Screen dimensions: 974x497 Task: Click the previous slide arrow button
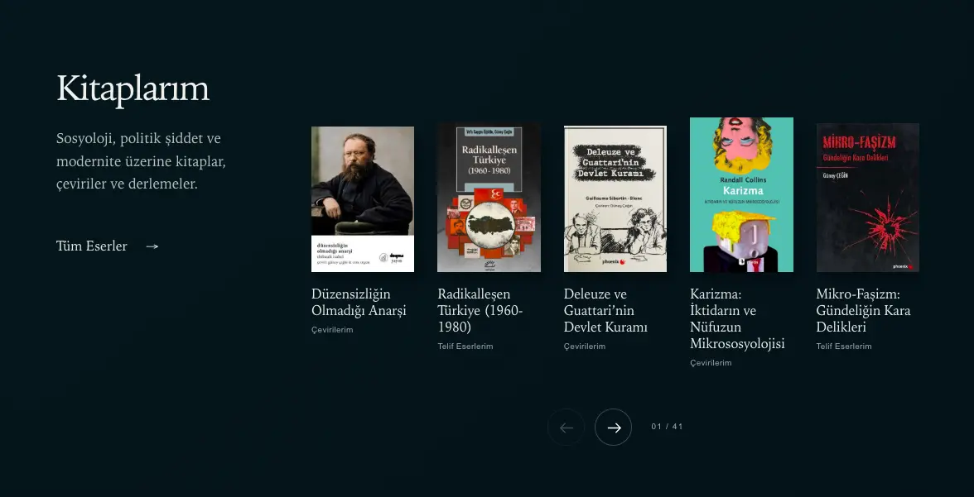click(566, 427)
